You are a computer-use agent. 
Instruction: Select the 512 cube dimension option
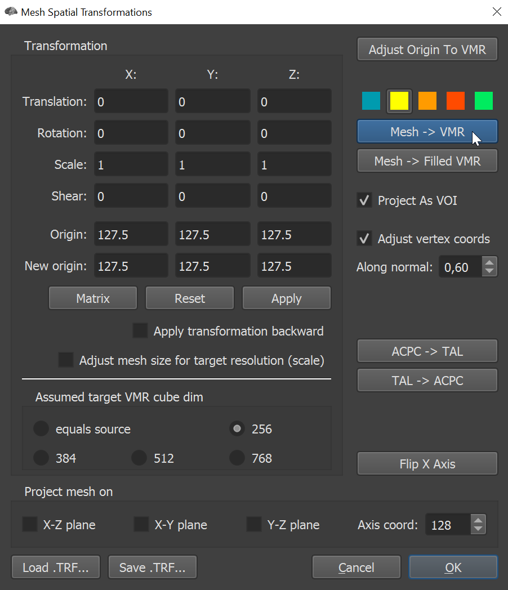tap(139, 458)
